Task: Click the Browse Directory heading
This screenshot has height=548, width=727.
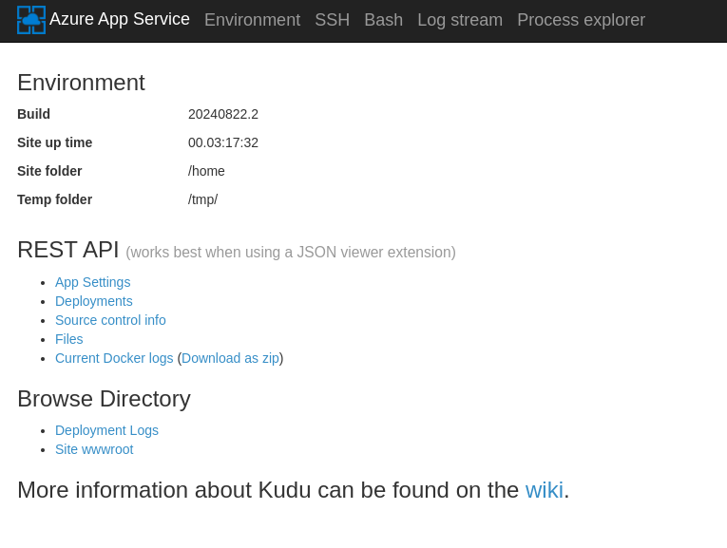Action: click(104, 399)
